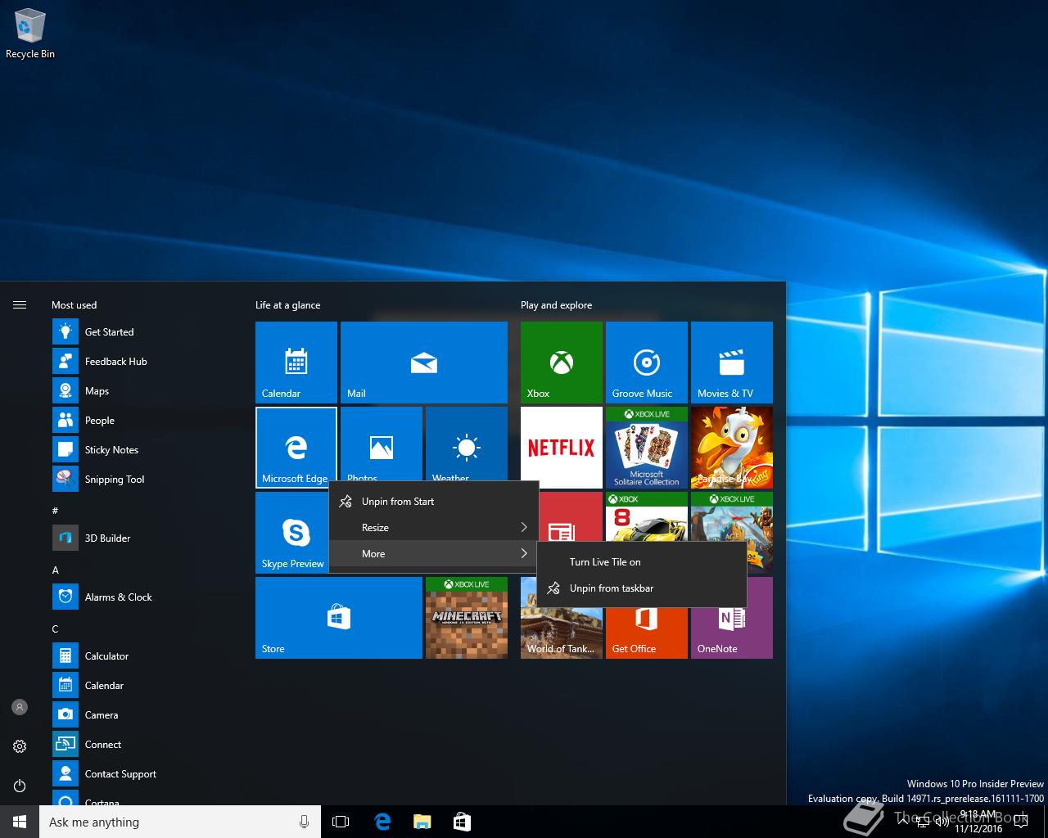The width and height of the screenshot is (1048, 838).
Task: Click the Power button in Start
Action: click(20, 786)
